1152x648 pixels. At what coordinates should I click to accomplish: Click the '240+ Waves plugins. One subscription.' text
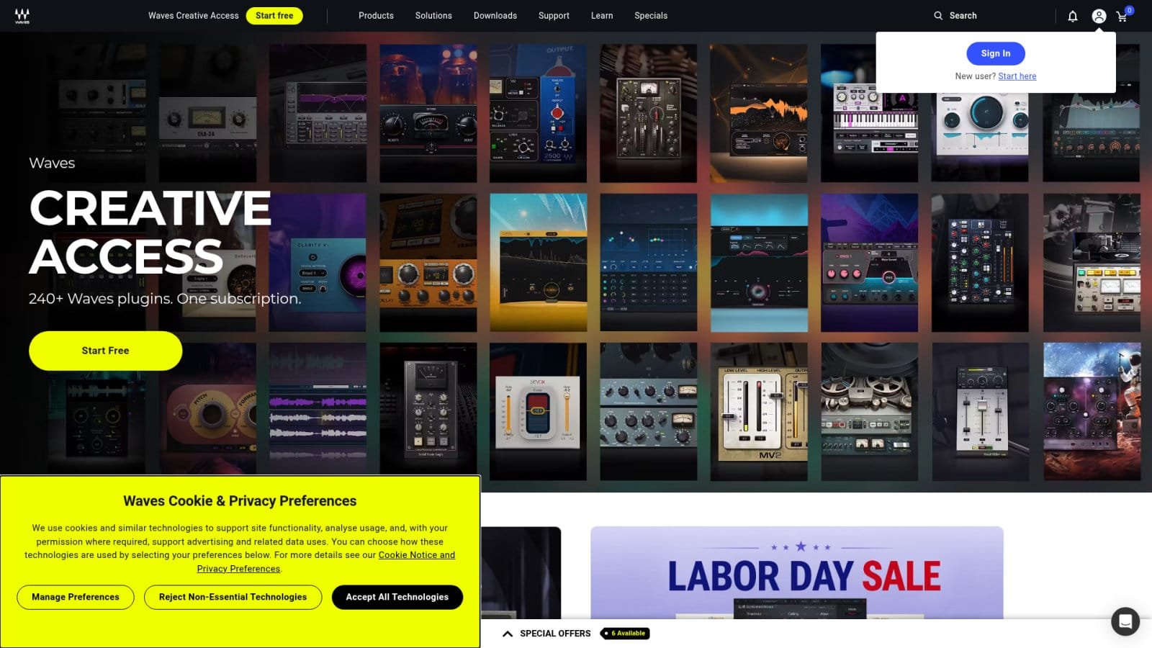pyautogui.click(x=165, y=299)
